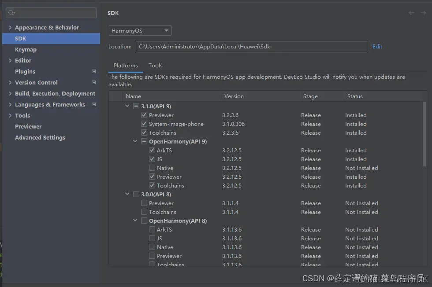Uncheck Toolchains 3.2.3.6 checkbox
This screenshot has width=432, height=287.
tap(144, 132)
